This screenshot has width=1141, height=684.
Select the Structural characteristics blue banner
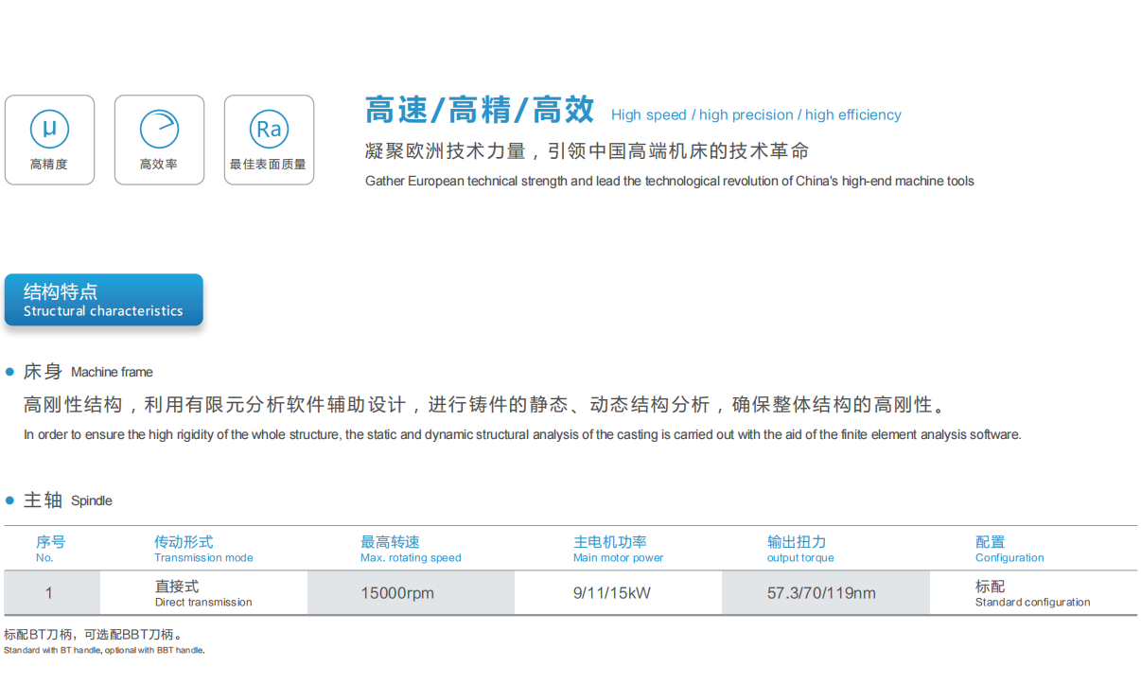(x=104, y=300)
